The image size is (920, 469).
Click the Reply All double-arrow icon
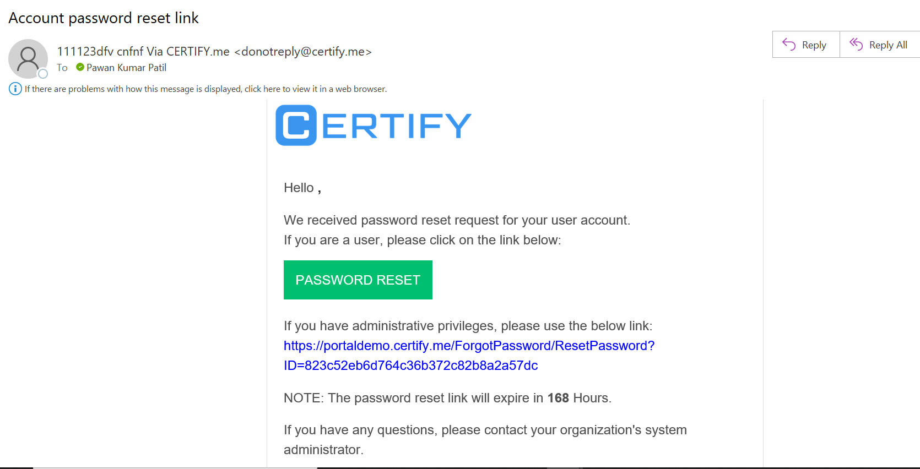[856, 44]
